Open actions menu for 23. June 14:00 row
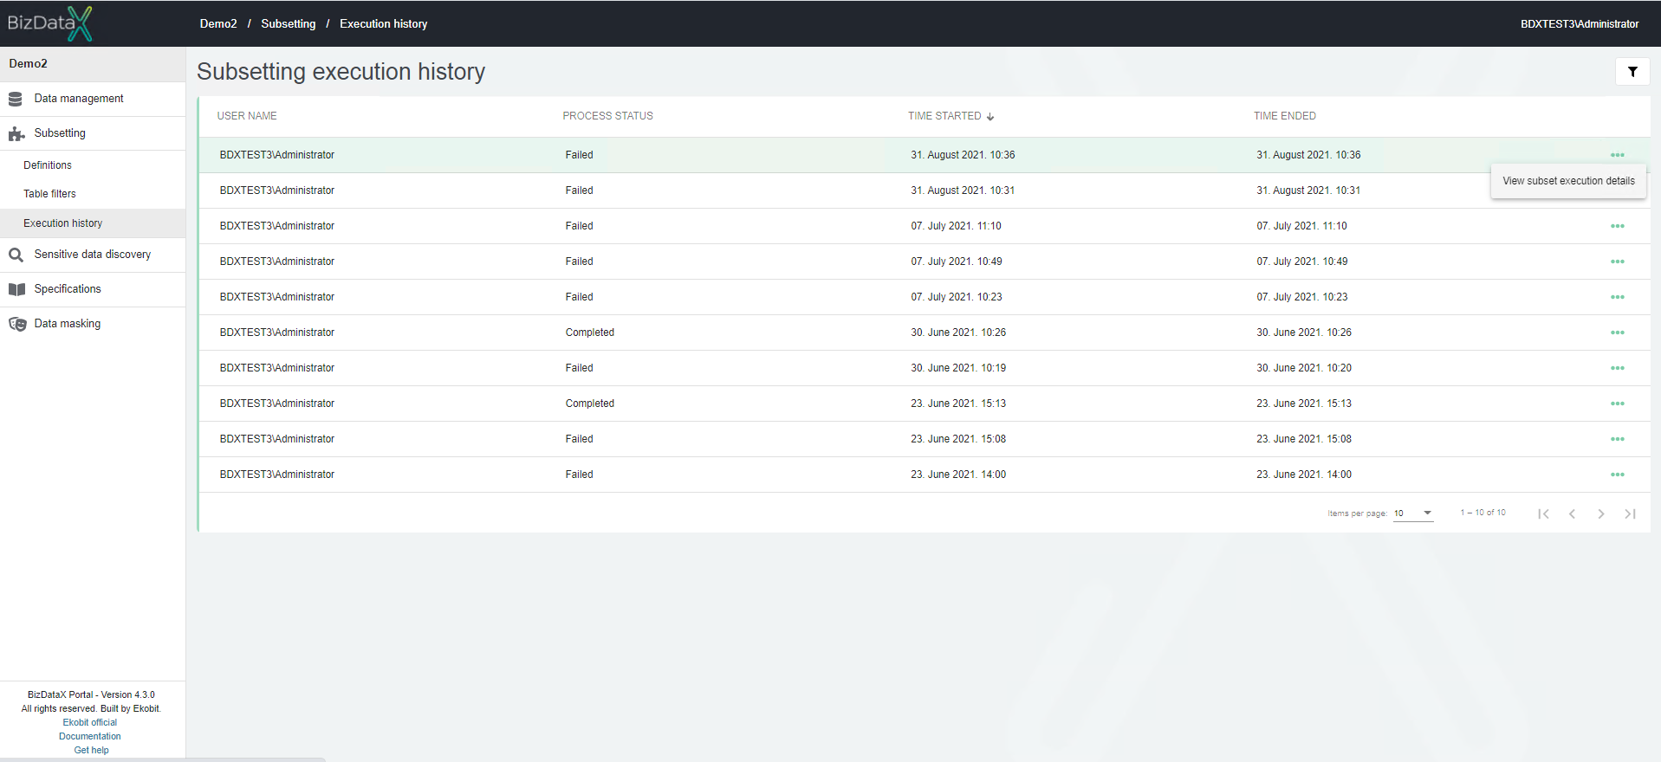 (1618, 475)
